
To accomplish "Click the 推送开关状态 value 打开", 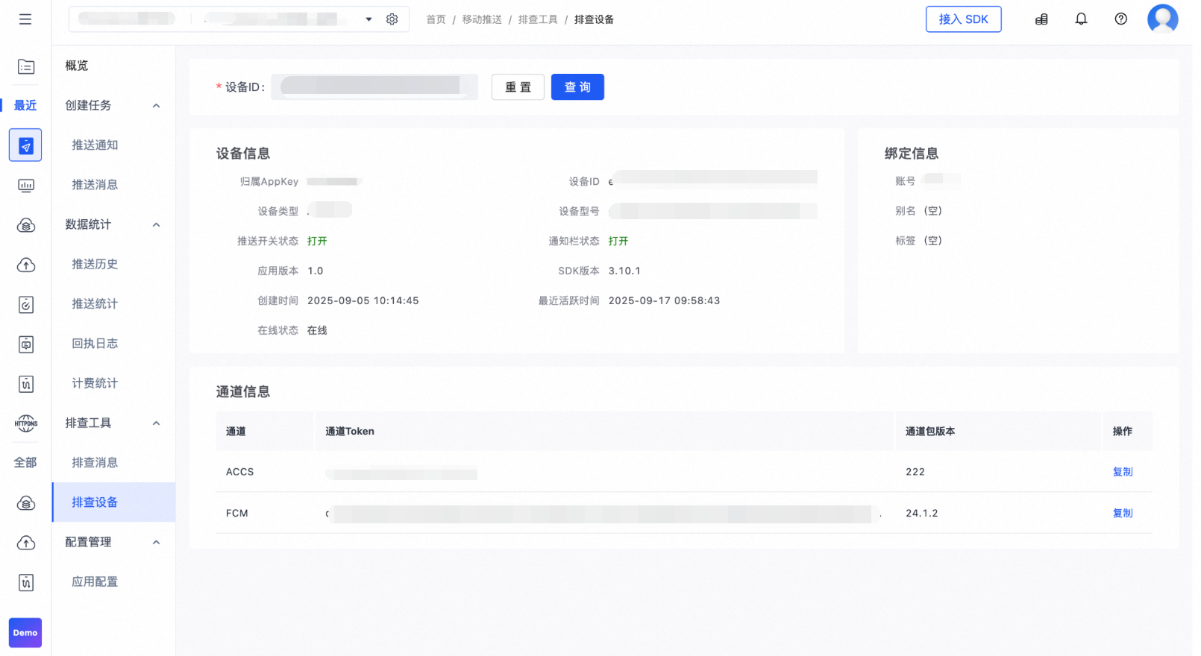I will tap(317, 242).
